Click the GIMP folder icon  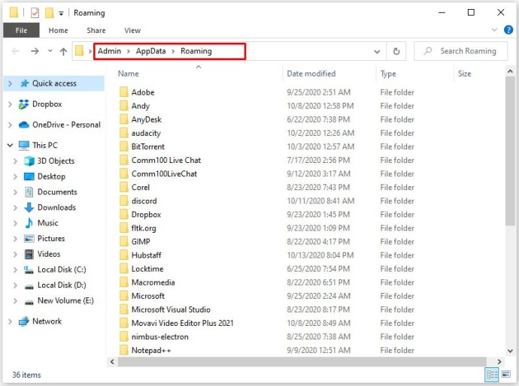tap(124, 242)
